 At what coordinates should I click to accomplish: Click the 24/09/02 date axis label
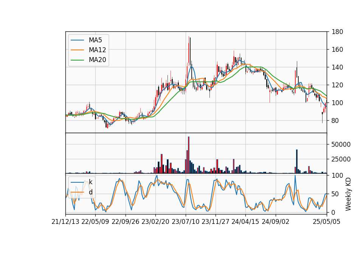(276, 222)
